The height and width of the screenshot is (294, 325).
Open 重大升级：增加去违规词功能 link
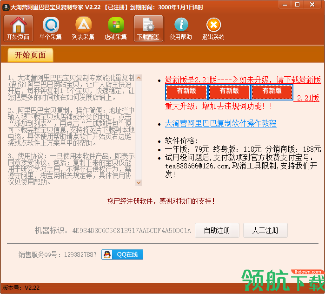220,107
